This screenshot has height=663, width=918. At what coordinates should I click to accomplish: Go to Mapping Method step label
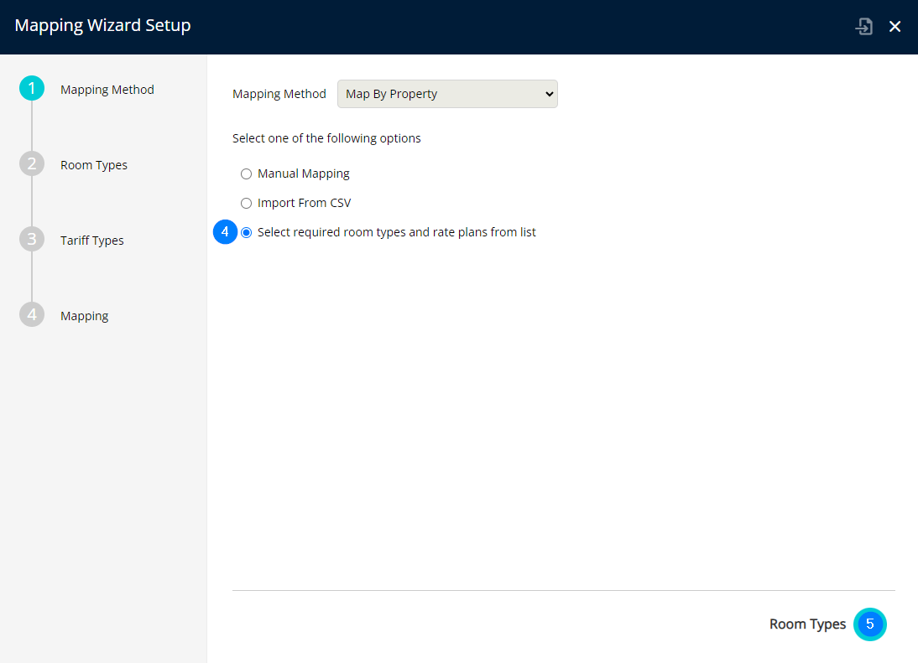point(107,90)
